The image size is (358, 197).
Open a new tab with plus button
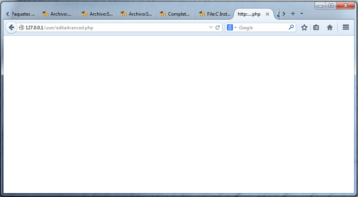point(293,14)
